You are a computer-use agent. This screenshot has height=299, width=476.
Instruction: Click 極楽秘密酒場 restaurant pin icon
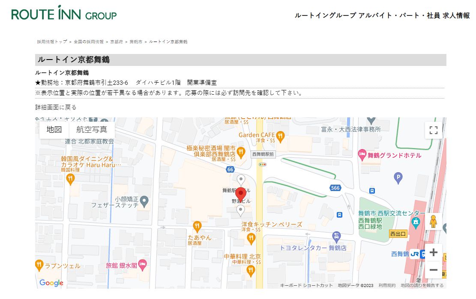[241, 152]
